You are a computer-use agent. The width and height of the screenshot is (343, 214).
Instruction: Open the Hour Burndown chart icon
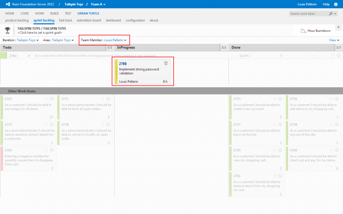[303, 31]
